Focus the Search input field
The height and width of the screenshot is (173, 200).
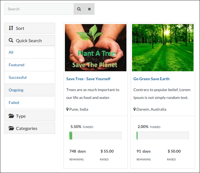tap(39, 9)
